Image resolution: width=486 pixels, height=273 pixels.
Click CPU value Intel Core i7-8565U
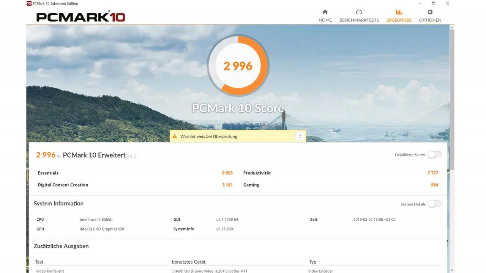(x=96, y=220)
